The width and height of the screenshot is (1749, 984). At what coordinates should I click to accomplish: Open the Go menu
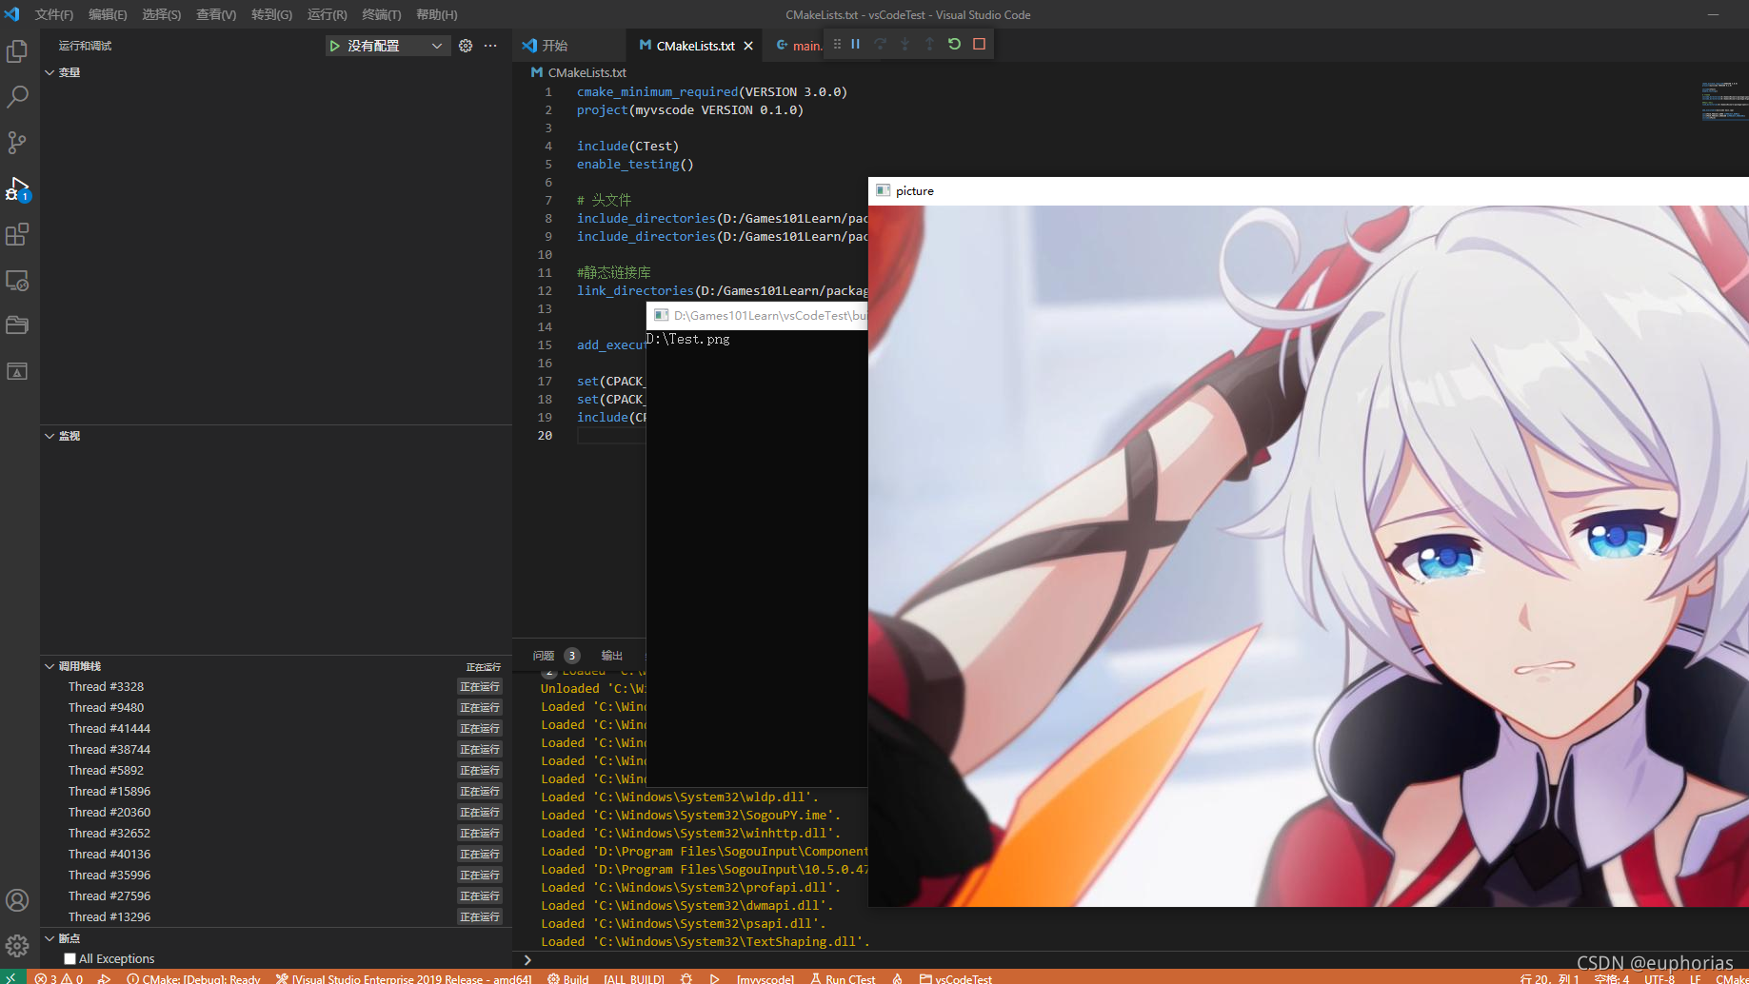271,14
